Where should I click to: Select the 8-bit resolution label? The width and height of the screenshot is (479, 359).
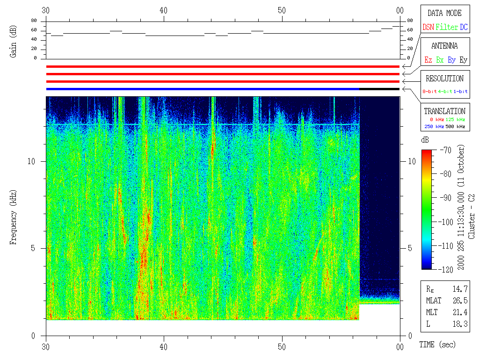click(x=430, y=92)
